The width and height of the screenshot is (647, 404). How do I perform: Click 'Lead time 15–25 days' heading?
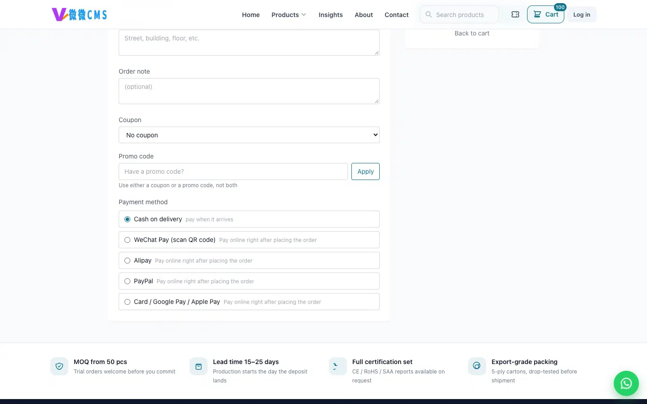pos(246,362)
